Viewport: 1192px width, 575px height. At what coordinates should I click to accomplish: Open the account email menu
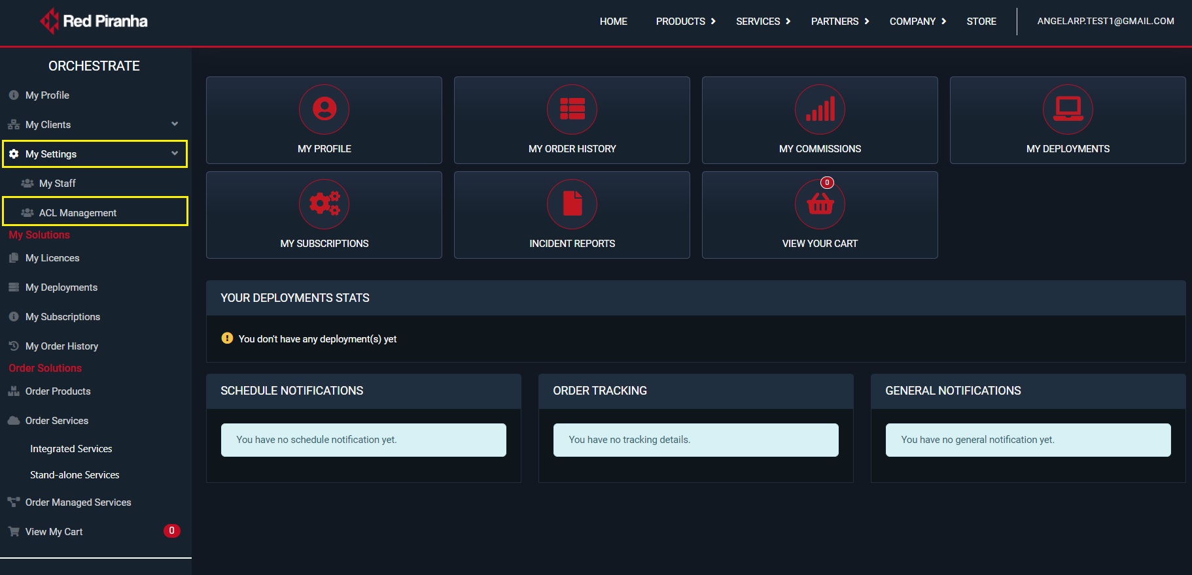tap(1106, 21)
